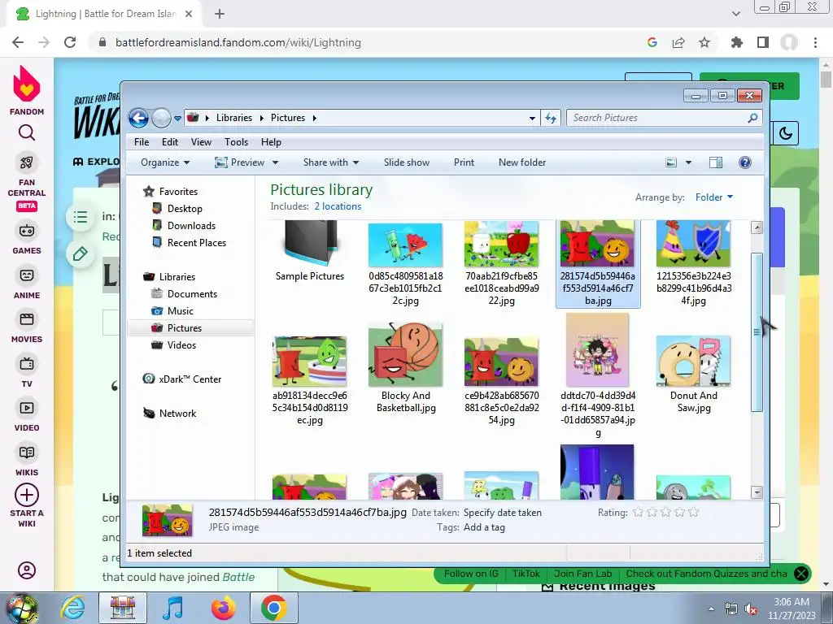Open the Organize dropdown
The image size is (833, 624).
[x=165, y=162]
